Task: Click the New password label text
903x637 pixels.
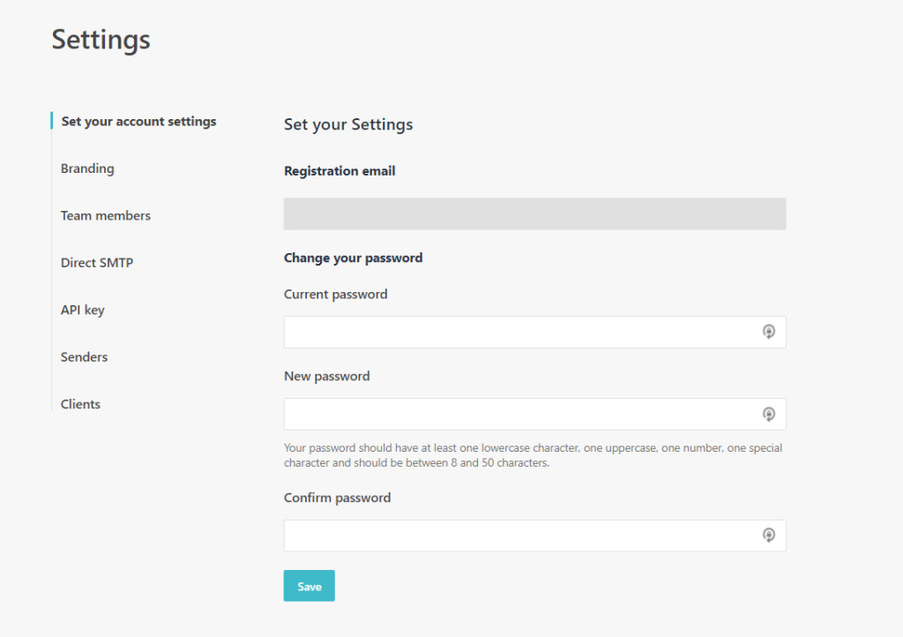Action: pyautogui.click(x=326, y=377)
